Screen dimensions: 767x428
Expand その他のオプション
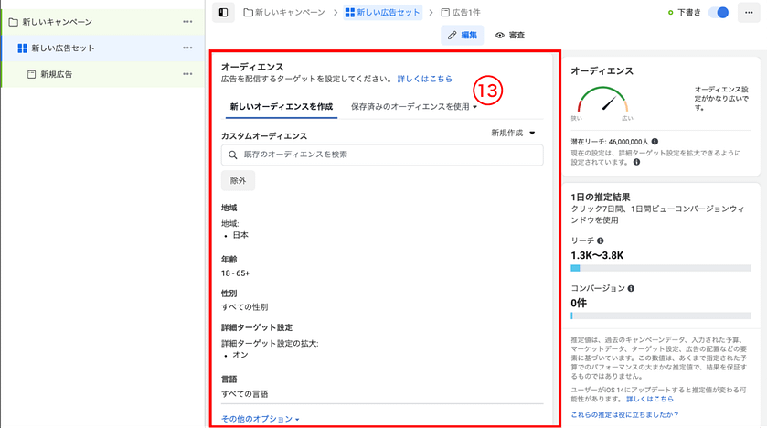point(261,419)
